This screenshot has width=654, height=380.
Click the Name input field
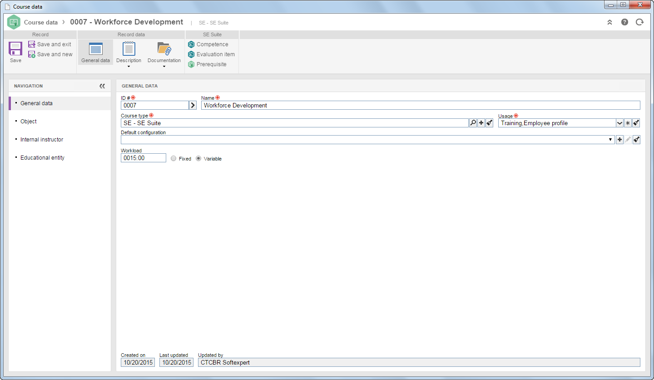[421, 105]
